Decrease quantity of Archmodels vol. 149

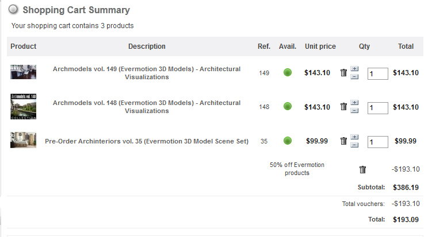click(x=354, y=76)
